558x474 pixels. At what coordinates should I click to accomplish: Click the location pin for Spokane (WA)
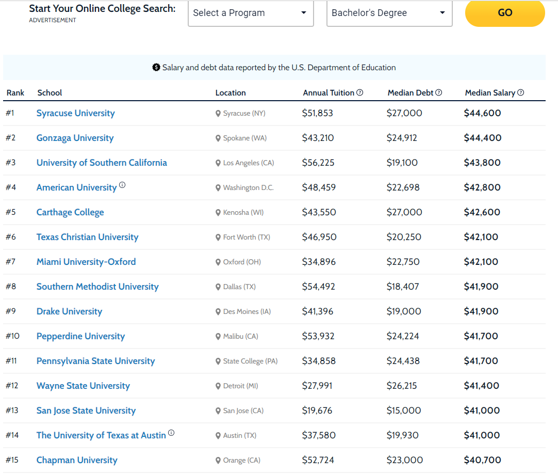coord(218,138)
